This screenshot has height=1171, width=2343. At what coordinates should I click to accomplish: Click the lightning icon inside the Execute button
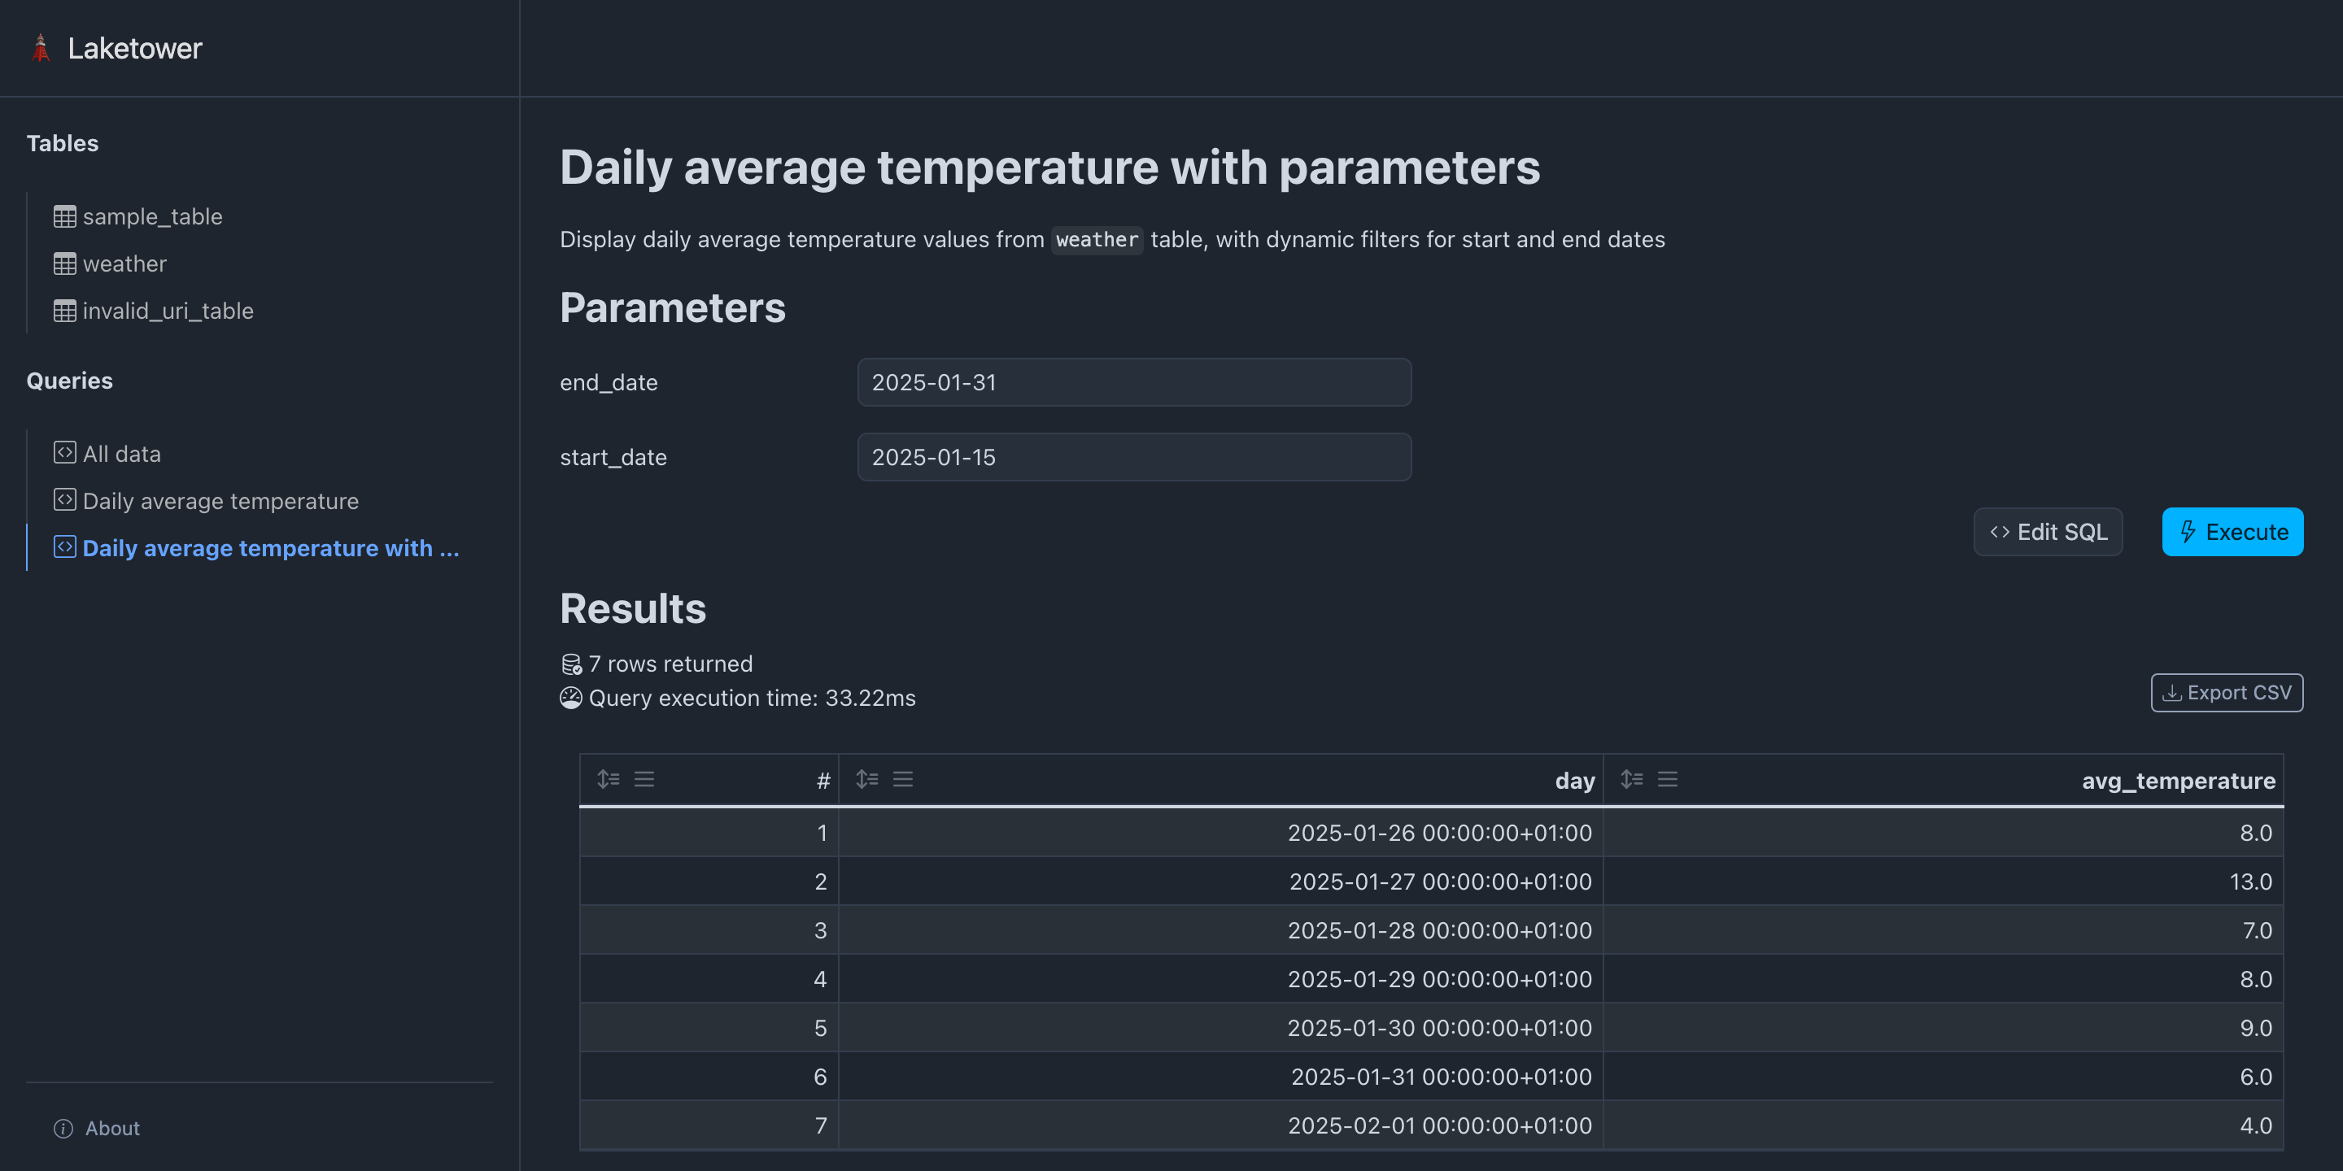click(x=2188, y=532)
